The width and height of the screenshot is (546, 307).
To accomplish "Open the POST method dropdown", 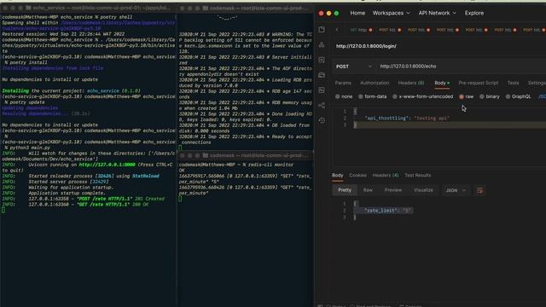I will 354,67.
